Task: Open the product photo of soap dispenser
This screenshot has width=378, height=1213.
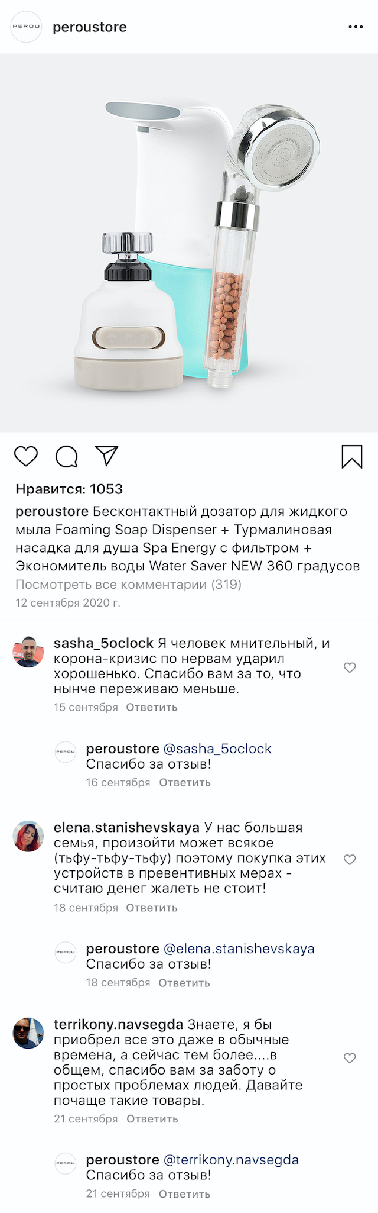Action: 189,243
